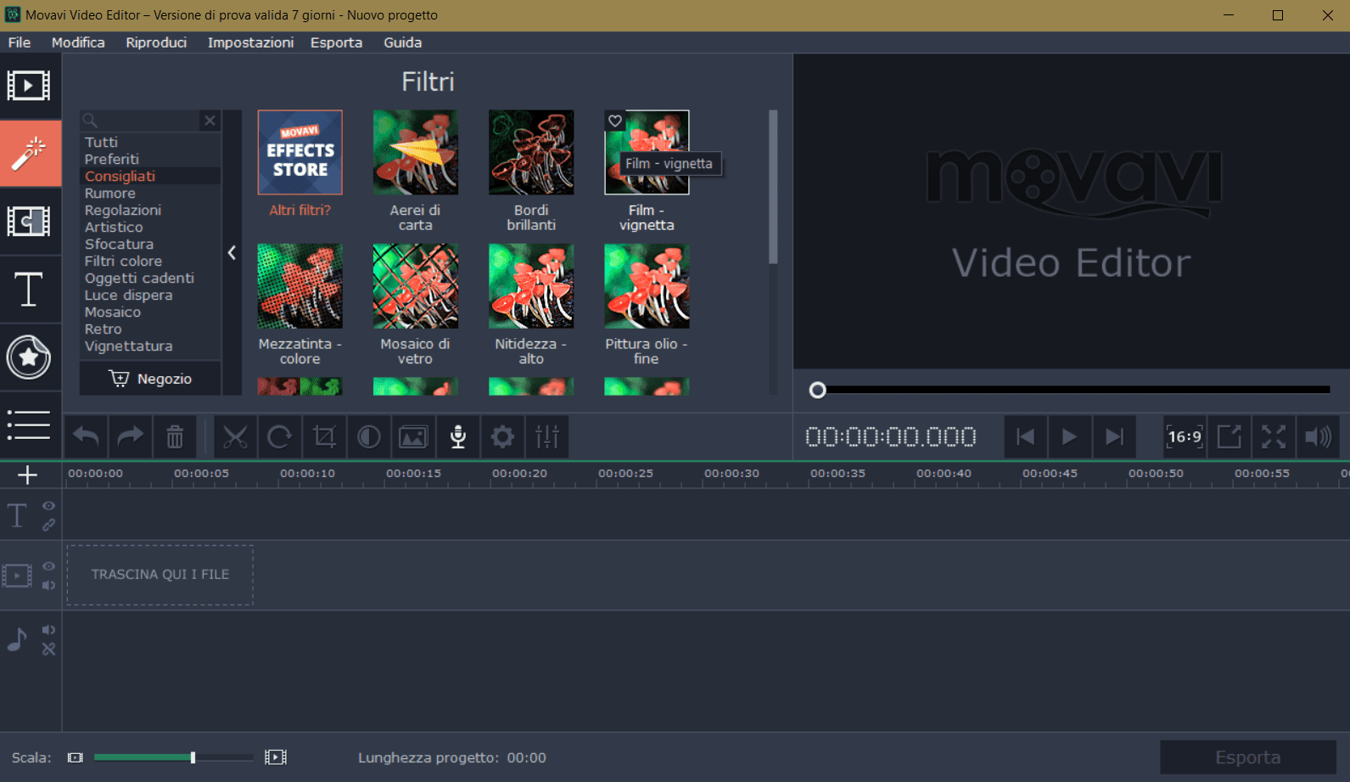Select the Sfocatura filter category
Image resolution: width=1350 pixels, height=782 pixels.
pos(119,245)
